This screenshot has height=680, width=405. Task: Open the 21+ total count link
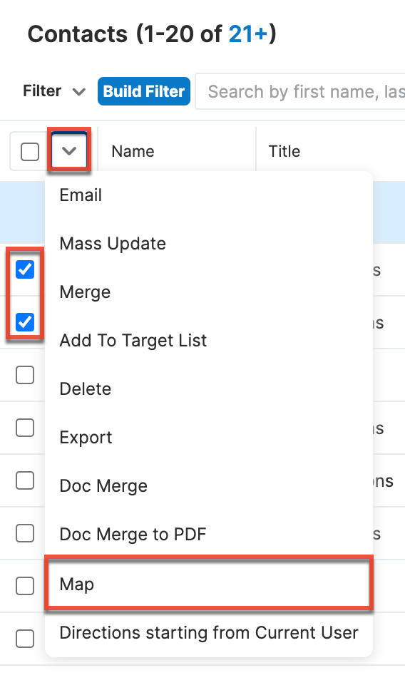pos(248,34)
